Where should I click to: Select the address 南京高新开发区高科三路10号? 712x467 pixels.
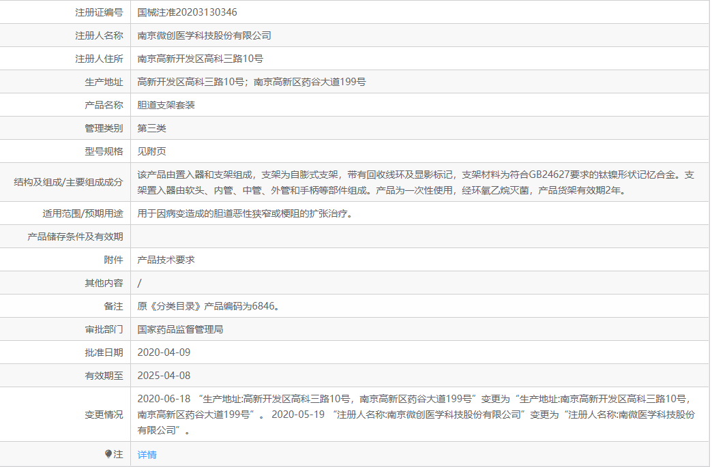tap(201, 59)
